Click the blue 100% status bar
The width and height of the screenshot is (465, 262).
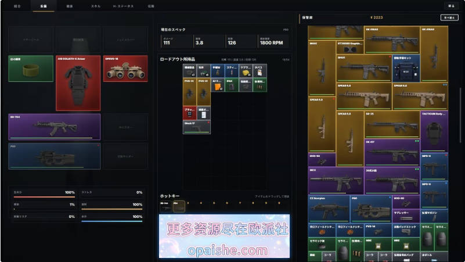click(x=112, y=221)
